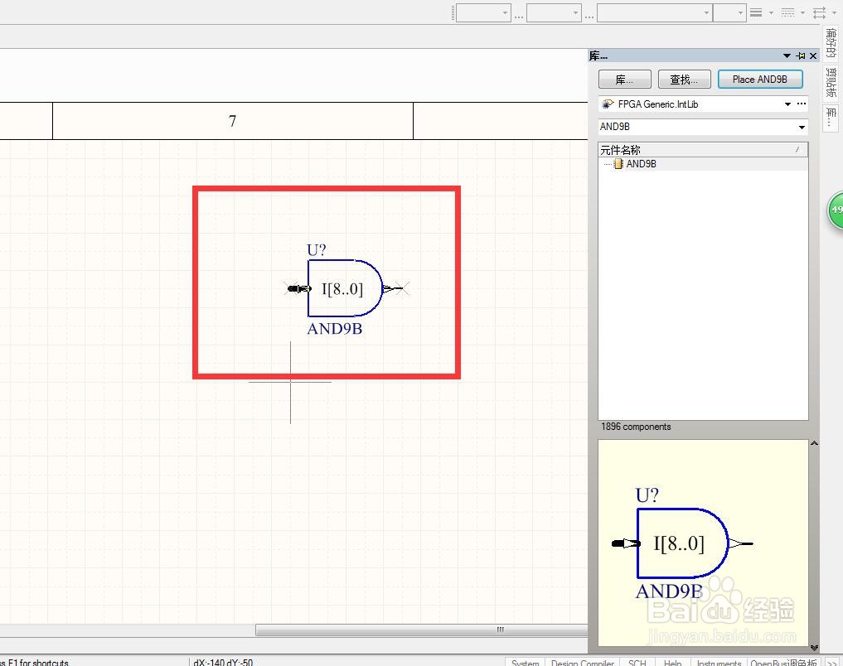This screenshot has height=666, width=843.
Task: Open the 偏好的 vertical side tab
Action: 831,42
